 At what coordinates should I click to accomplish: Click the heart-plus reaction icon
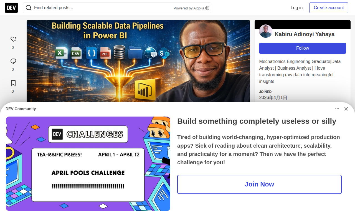(x=13, y=39)
